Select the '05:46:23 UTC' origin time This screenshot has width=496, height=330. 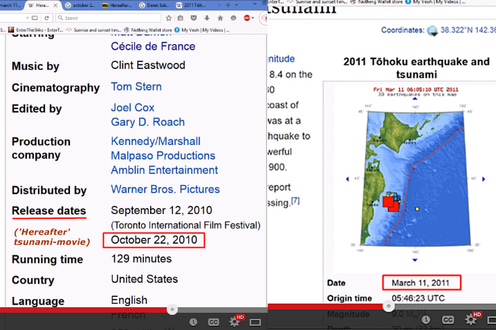(x=419, y=298)
